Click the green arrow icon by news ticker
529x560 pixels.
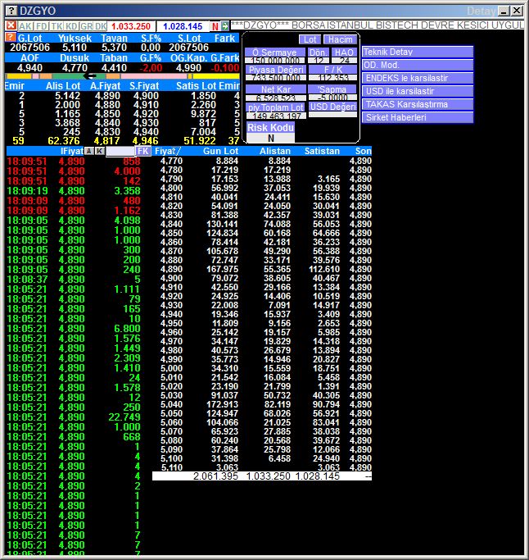click(224, 25)
